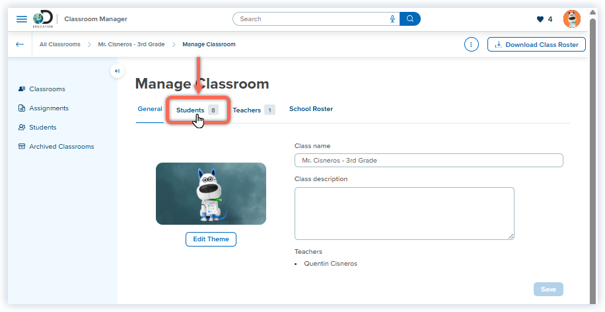Open the hamburger main menu
This screenshot has width=605, height=312.
(x=22, y=19)
